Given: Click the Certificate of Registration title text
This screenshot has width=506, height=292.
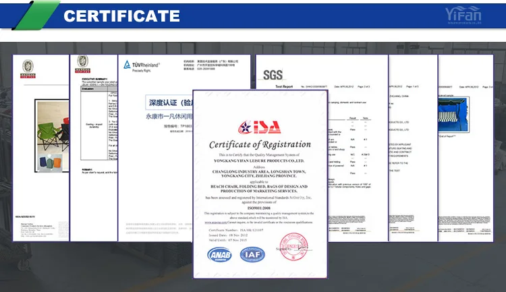Looking at the screenshot, I should point(260,144).
